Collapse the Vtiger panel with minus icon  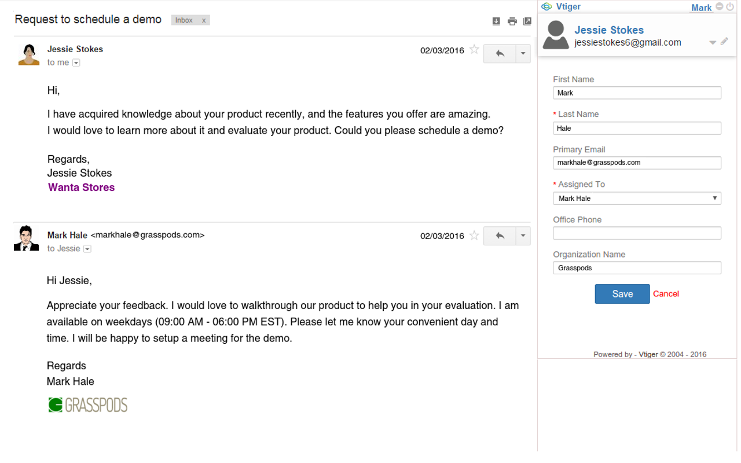point(720,7)
